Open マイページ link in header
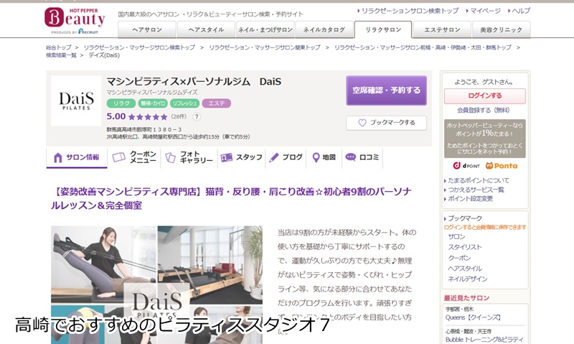 [x=486, y=11]
